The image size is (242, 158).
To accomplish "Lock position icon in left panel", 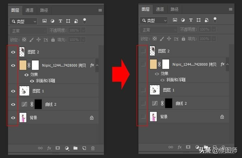I will click(39, 40).
